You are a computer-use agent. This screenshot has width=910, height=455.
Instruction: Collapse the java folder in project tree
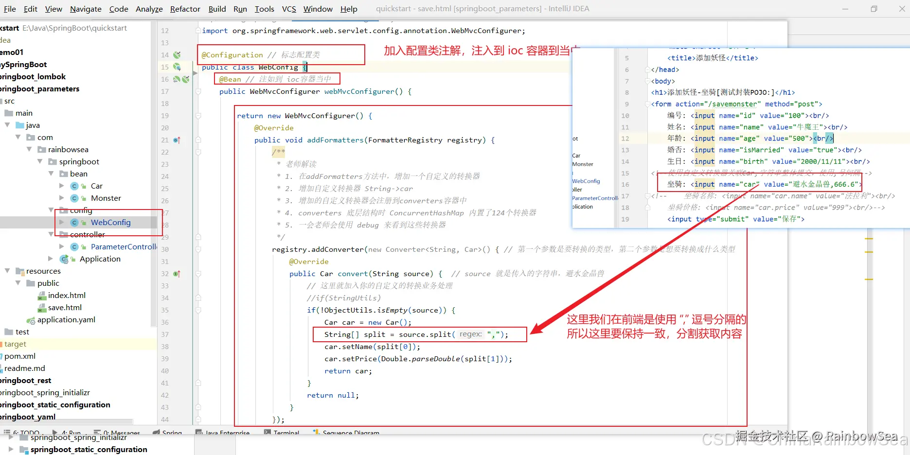tap(7, 125)
